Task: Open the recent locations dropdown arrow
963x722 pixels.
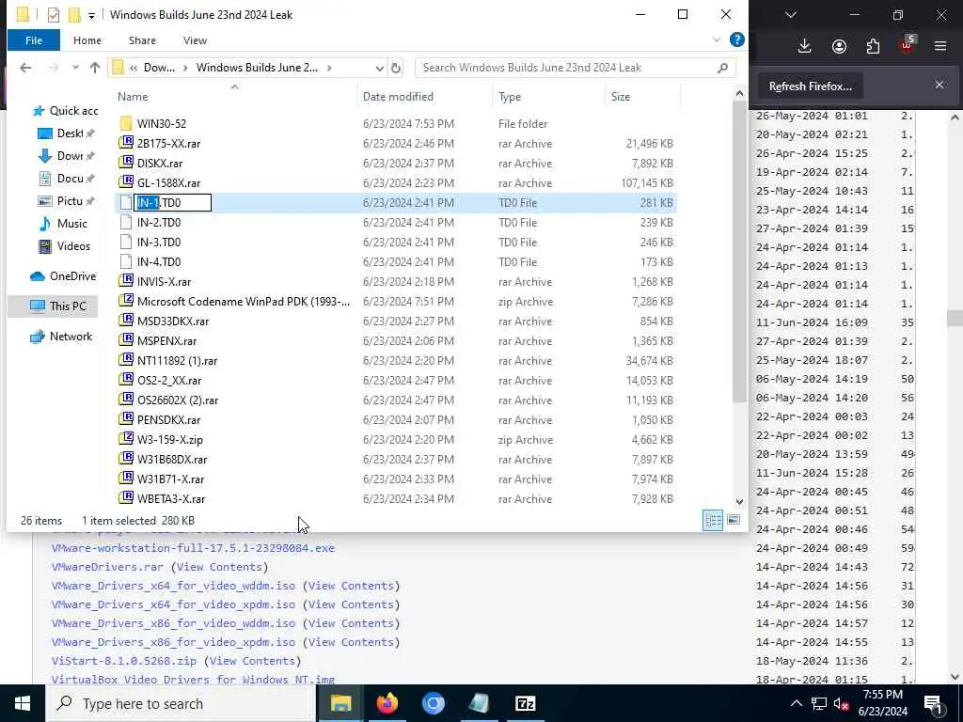Action: (x=75, y=68)
